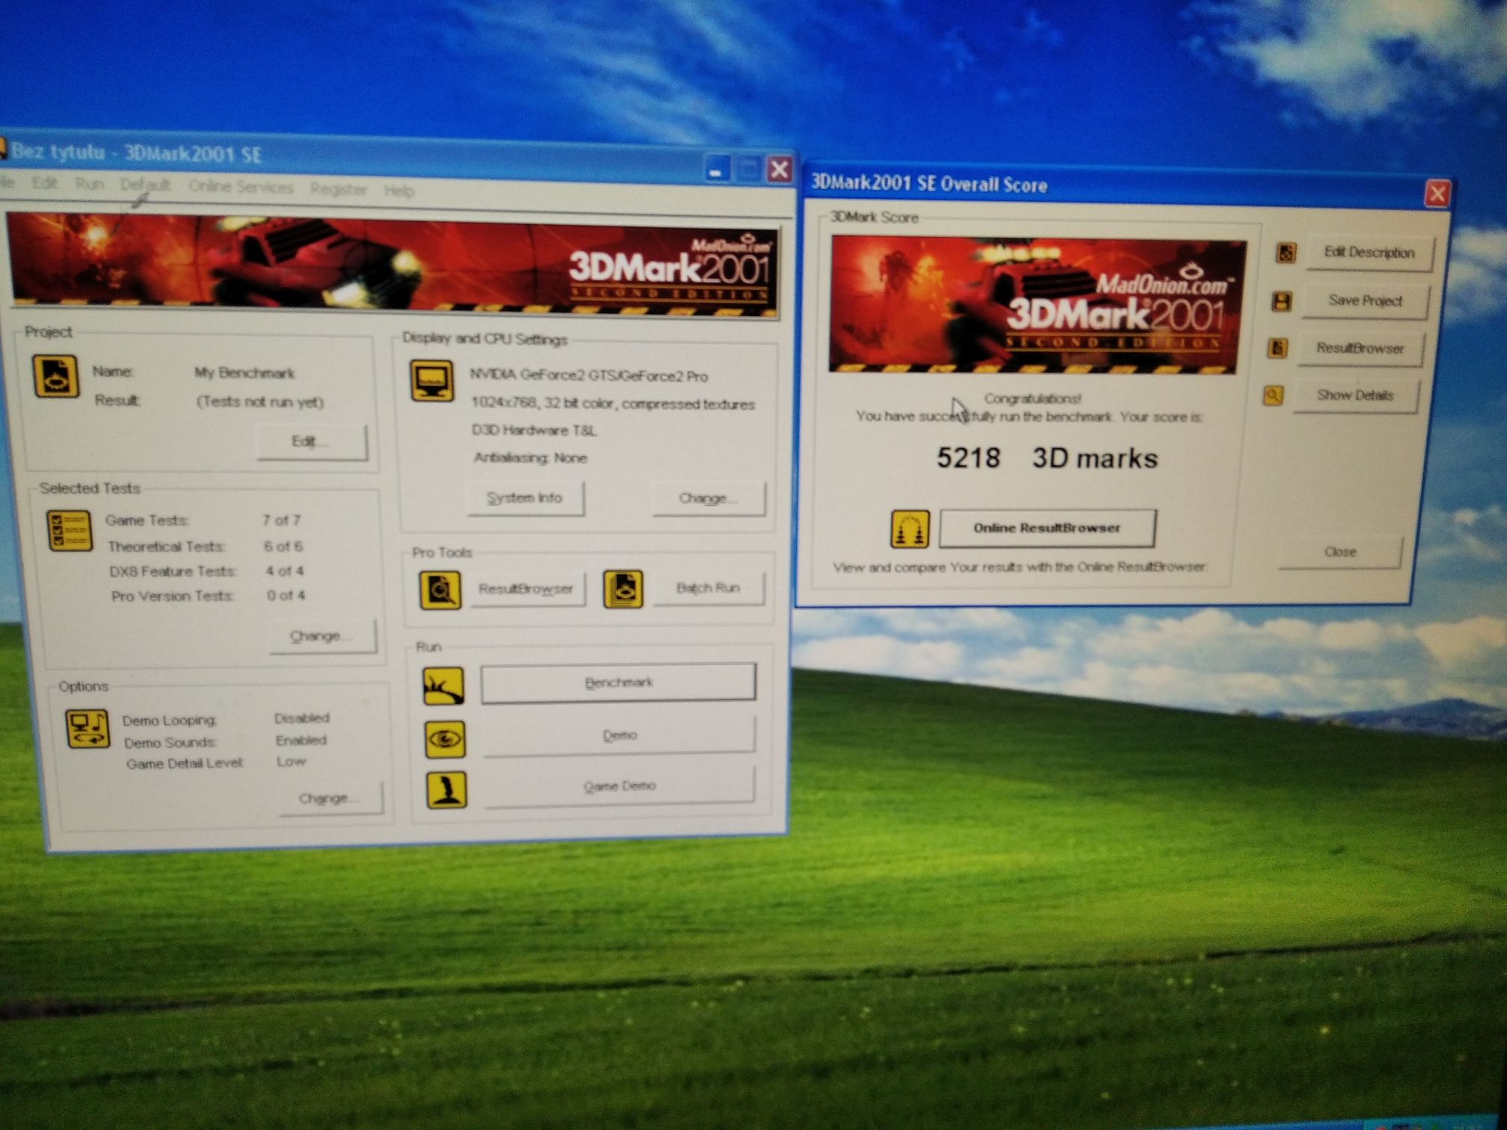The height and width of the screenshot is (1130, 1507).
Task: Click the Display and CPU monitor icon
Action: pyautogui.click(x=432, y=380)
